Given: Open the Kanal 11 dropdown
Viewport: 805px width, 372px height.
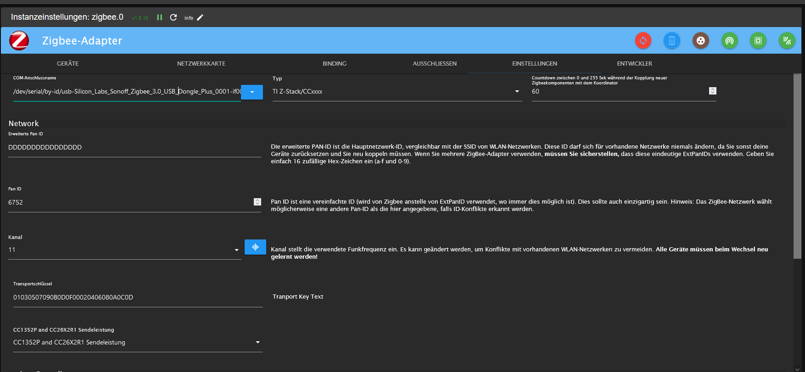Looking at the screenshot, I should click(x=125, y=250).
